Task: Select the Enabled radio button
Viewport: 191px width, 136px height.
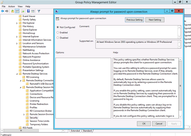Action: tap(58, 32)
